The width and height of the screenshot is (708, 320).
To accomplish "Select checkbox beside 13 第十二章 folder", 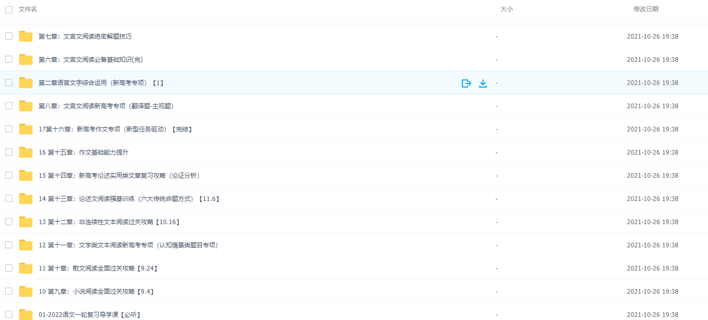I will pyautogui.click(x=9, y=222).
